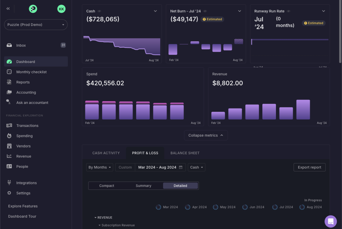Toggle visibility of the Net Burn metric
The height and width of the screenshot is (229, 342).
205,11
